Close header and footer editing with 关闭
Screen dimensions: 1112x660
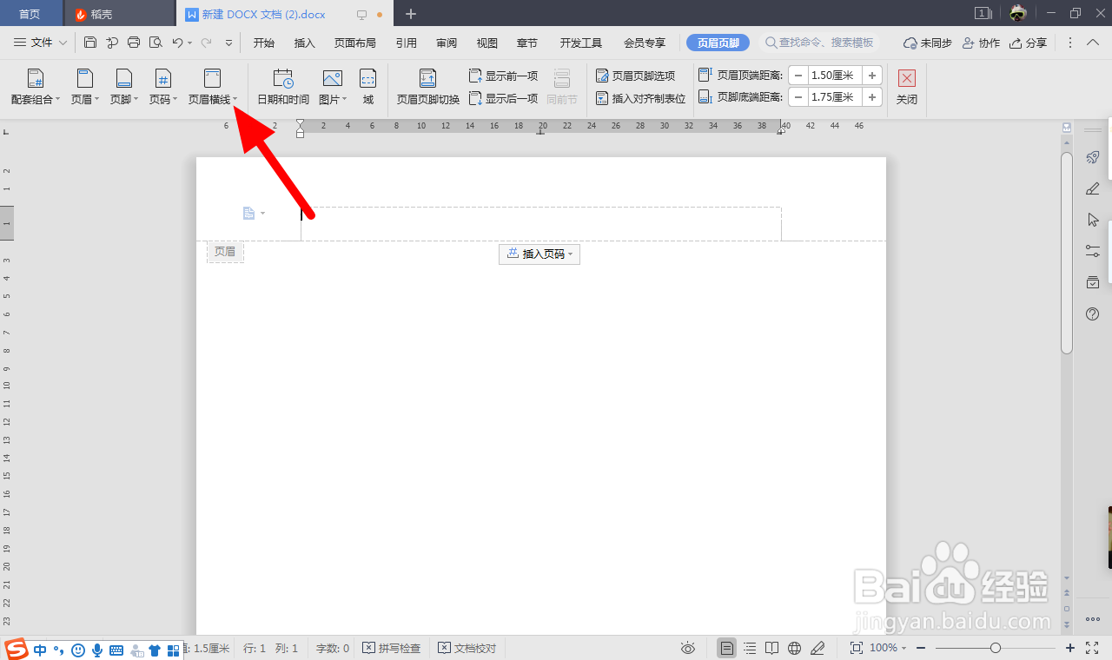907,88
